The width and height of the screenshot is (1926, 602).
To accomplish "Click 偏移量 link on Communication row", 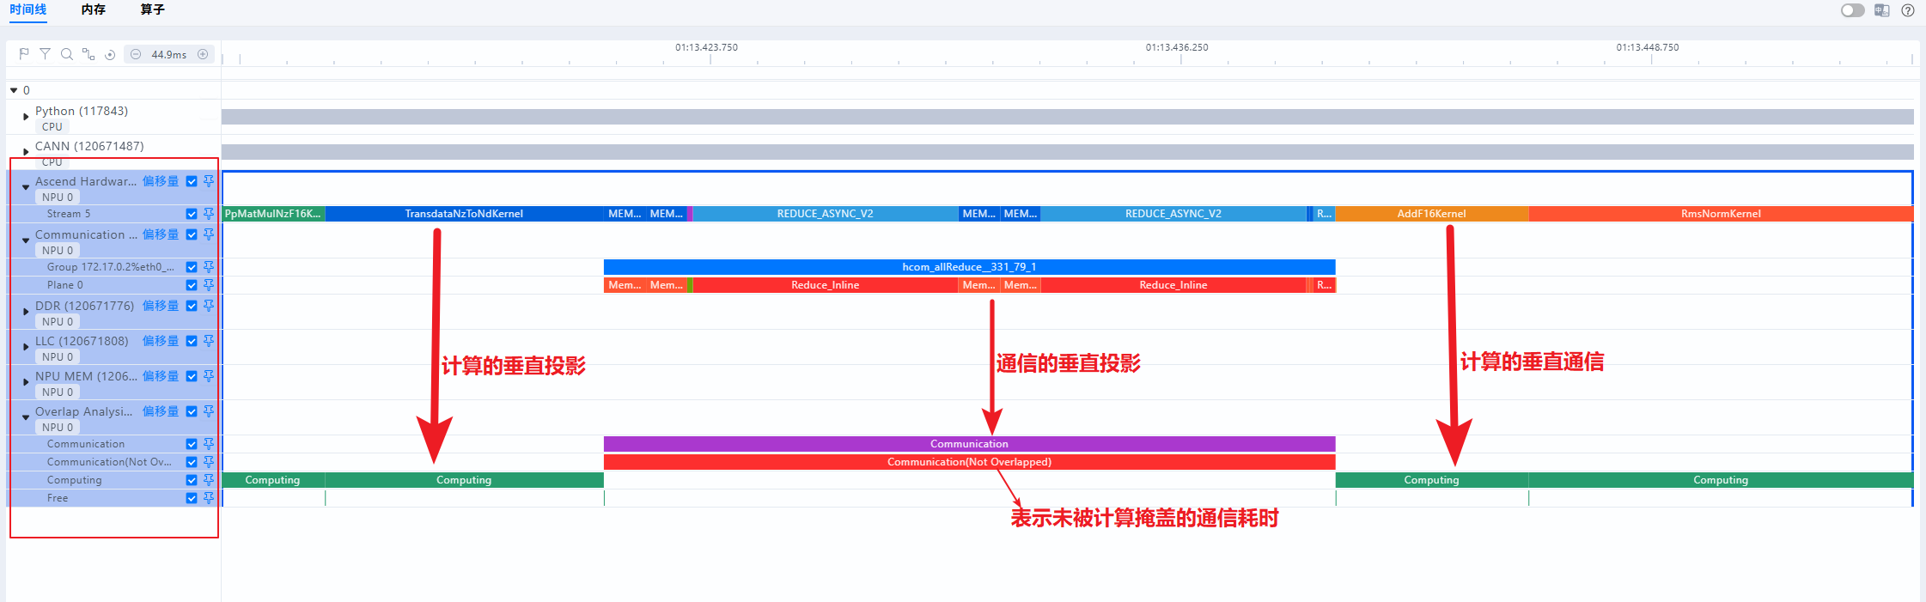I will 161,234.
